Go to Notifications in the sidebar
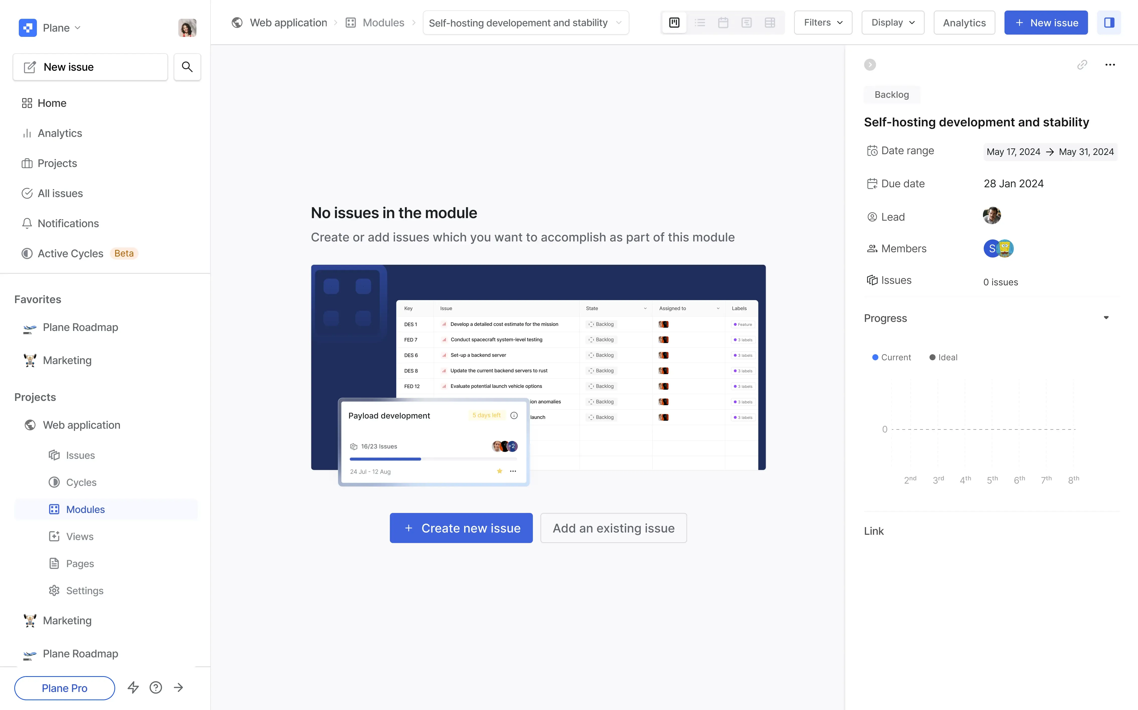The image size is (1138, 710). (x=68, y=224)
